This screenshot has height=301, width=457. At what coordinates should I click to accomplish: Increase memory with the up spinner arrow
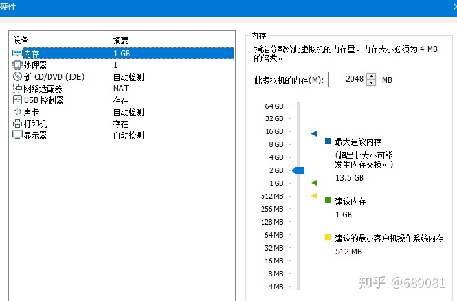pos(371,76)
